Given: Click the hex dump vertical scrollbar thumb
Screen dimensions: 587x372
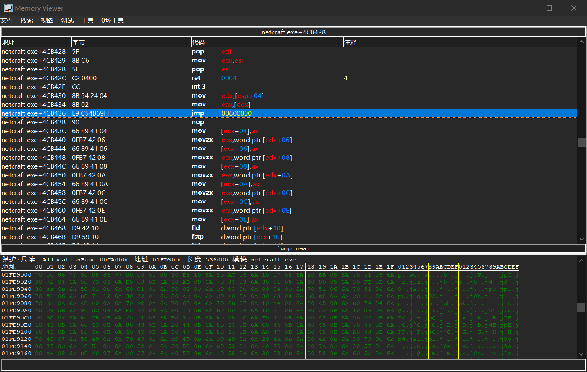Looking at the screenshot, I should click(x=582, y=308).
